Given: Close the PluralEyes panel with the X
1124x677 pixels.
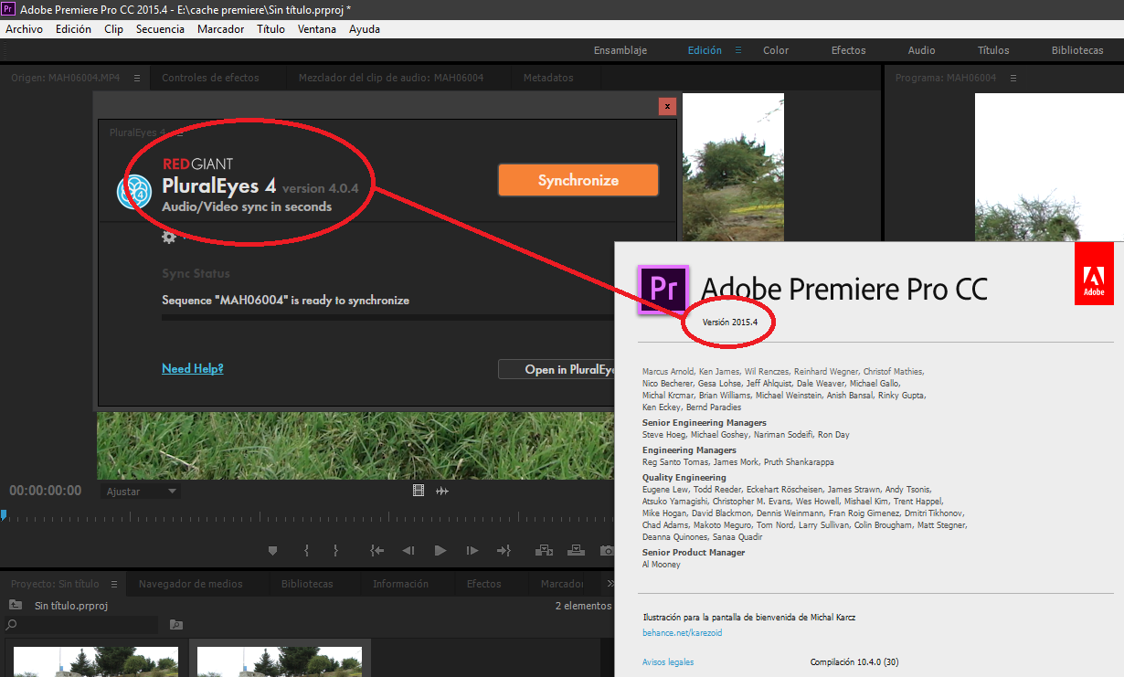Looking at the screenshot, I should click(668, 106).
